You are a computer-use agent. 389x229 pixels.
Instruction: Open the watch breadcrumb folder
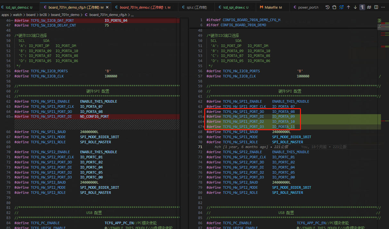tap(18, 15)
